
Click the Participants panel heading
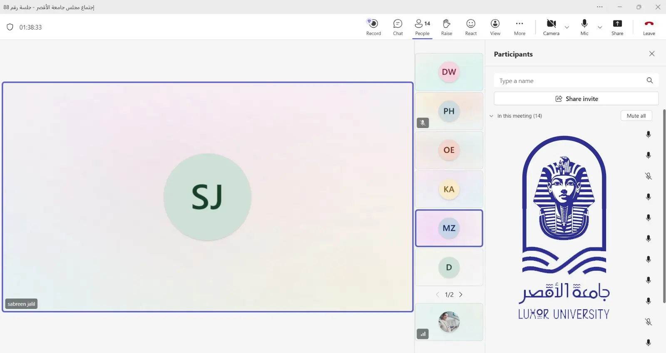pos(513,54)
